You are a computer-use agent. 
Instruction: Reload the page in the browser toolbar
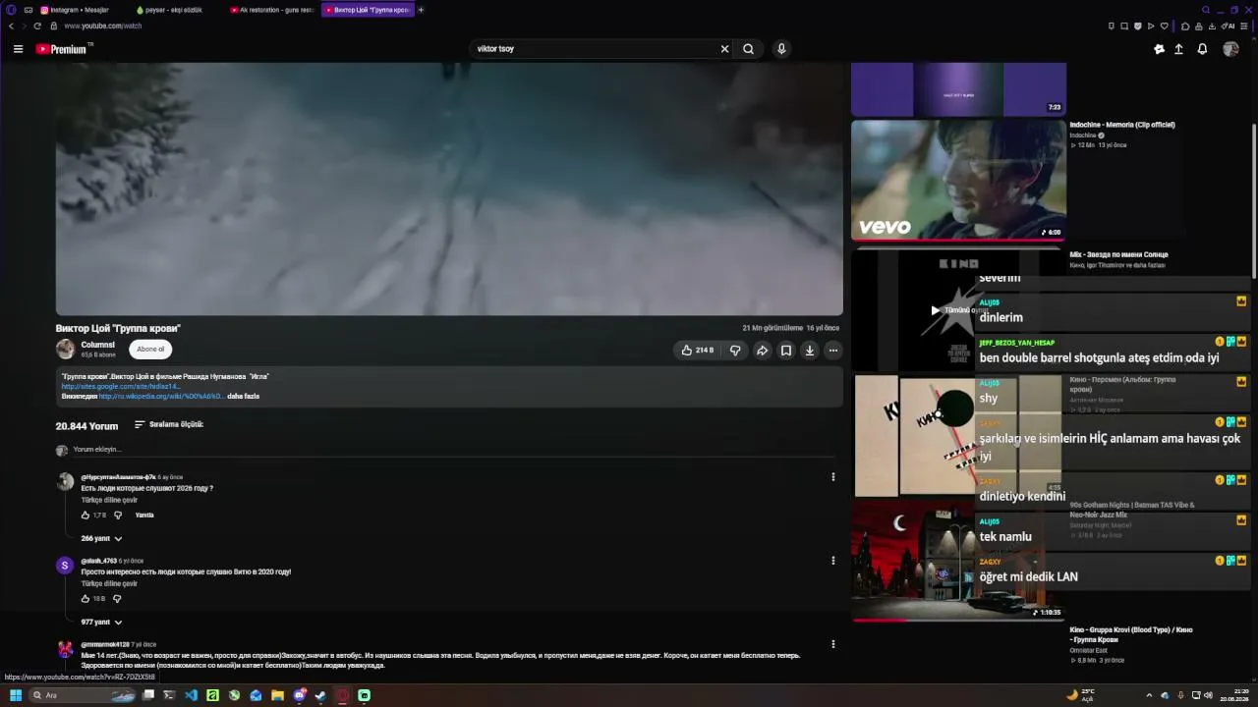[37, 27]
